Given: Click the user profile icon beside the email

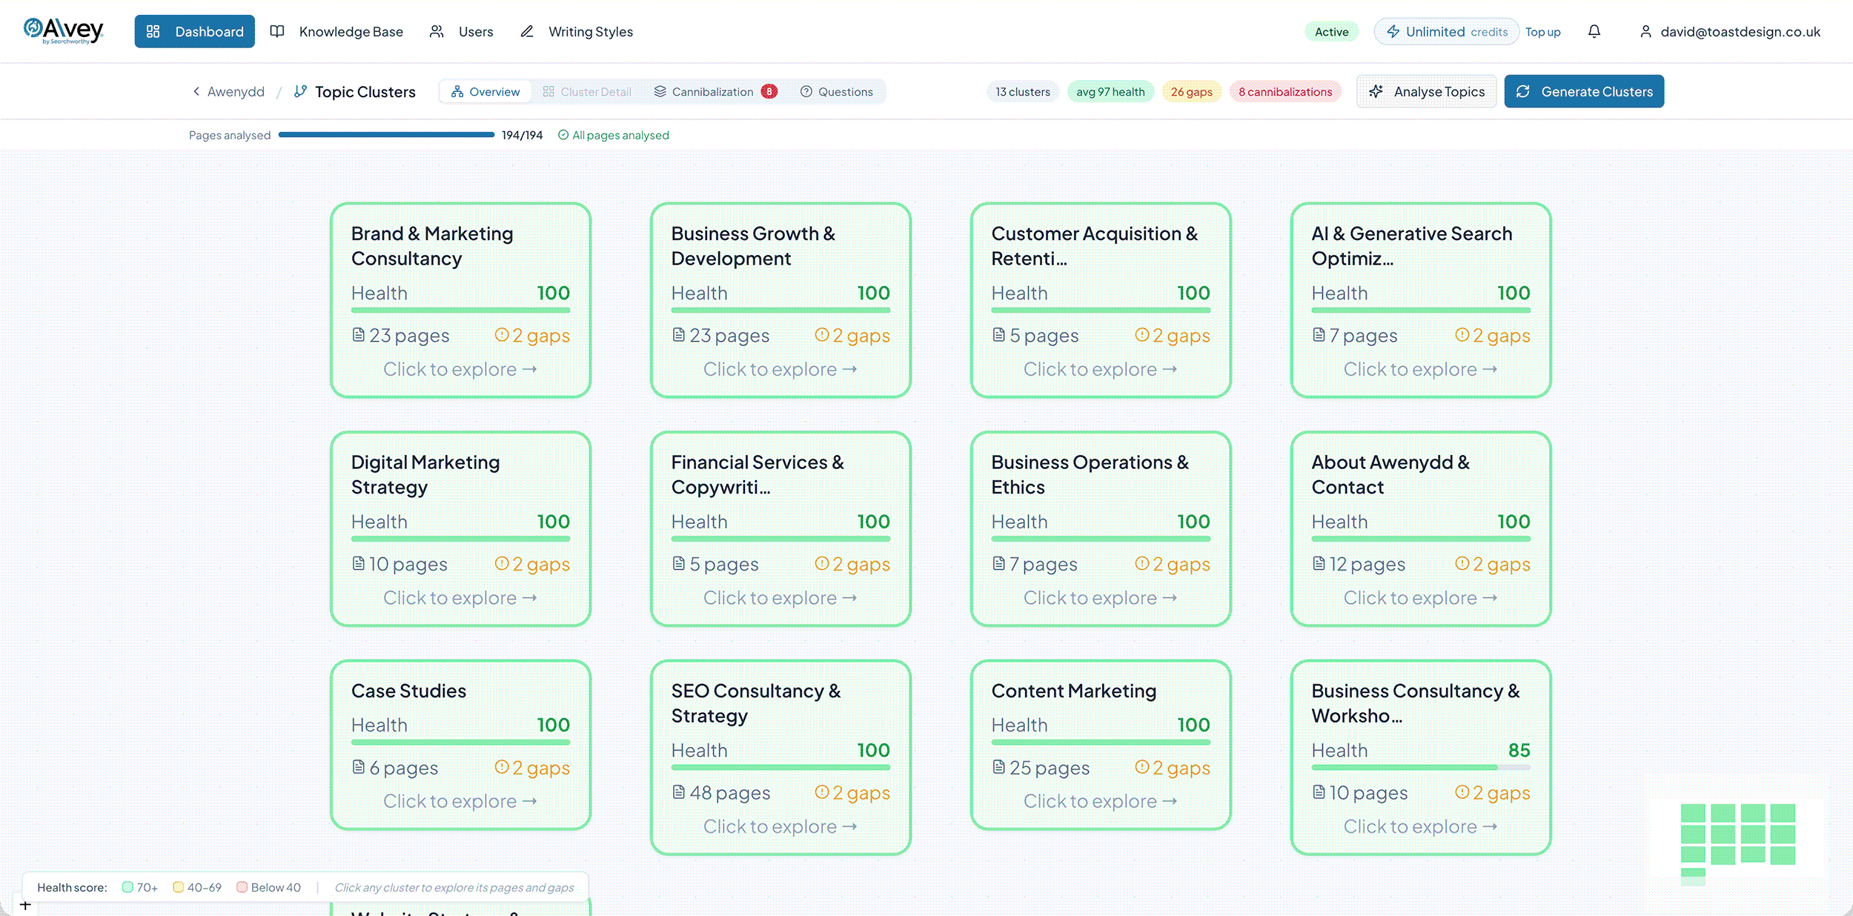Looking at the screenshot, I should click(x=1645, y=31).
